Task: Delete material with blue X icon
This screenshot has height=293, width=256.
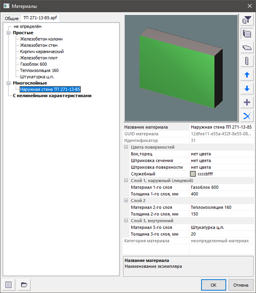Action: click(x=247, y=116)
